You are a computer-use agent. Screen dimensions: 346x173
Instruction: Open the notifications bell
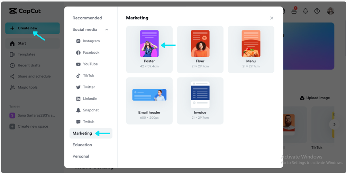pos(306,11)
